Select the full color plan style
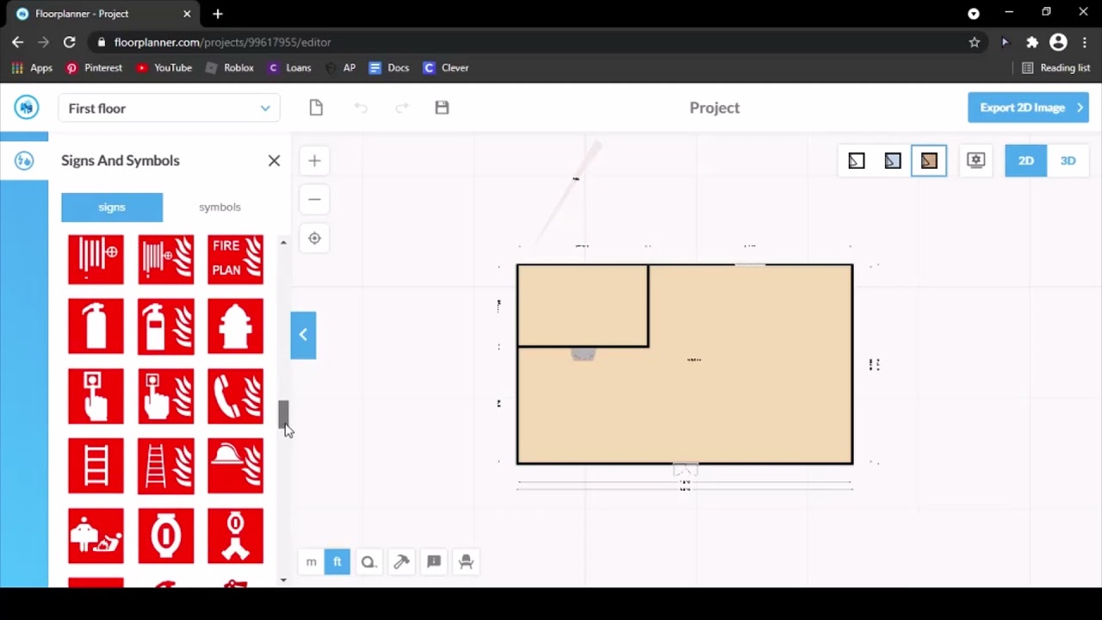Image resolution: width=1102 pixels, height=620 pixels. 929,161
